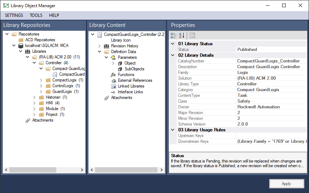Edit the Description value field
This screenshot has height=193, width=309.
(x=271, y=67)
